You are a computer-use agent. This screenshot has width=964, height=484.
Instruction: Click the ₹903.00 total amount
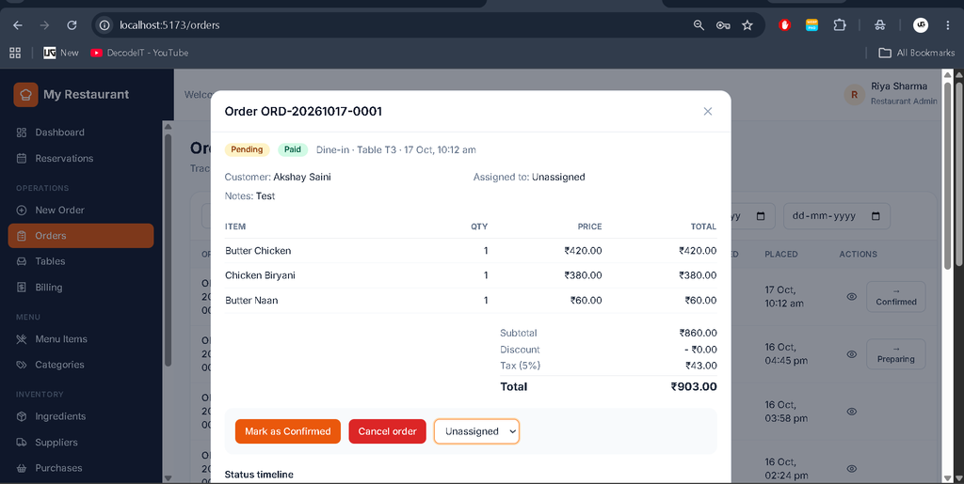[694, 386]
